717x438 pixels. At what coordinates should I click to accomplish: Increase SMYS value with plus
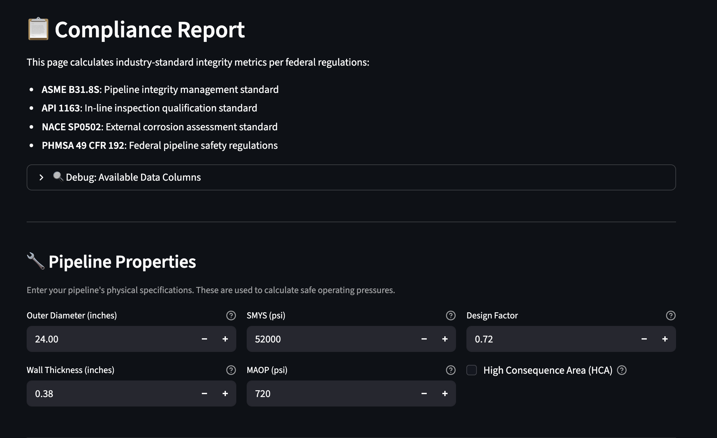(x=445, y=339)
